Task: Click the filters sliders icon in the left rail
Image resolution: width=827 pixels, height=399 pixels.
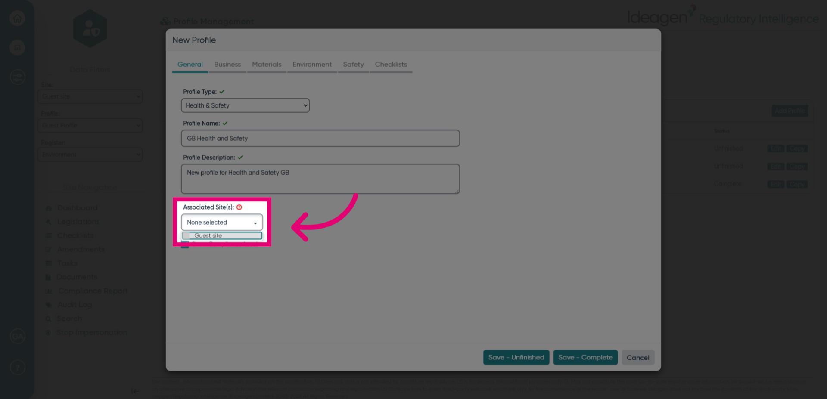Action: [17, 77]
